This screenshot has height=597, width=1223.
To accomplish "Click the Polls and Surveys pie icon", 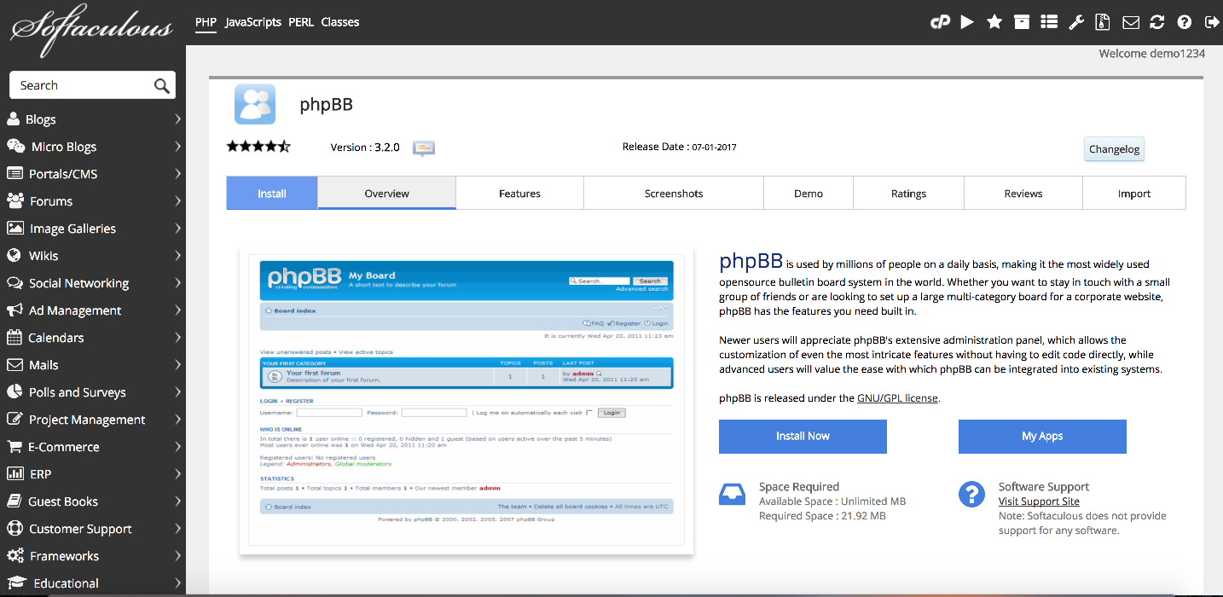I will [x=14, y=392].
